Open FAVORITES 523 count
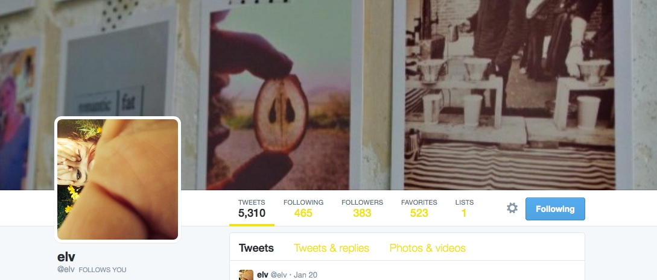This screenshot has height=280, width=657. click(x=419, y=208)
